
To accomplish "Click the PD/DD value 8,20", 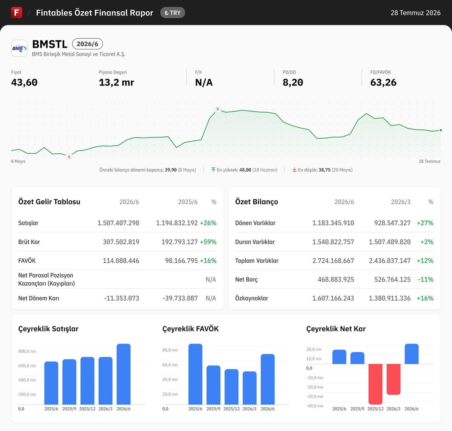I will [293, 83].
